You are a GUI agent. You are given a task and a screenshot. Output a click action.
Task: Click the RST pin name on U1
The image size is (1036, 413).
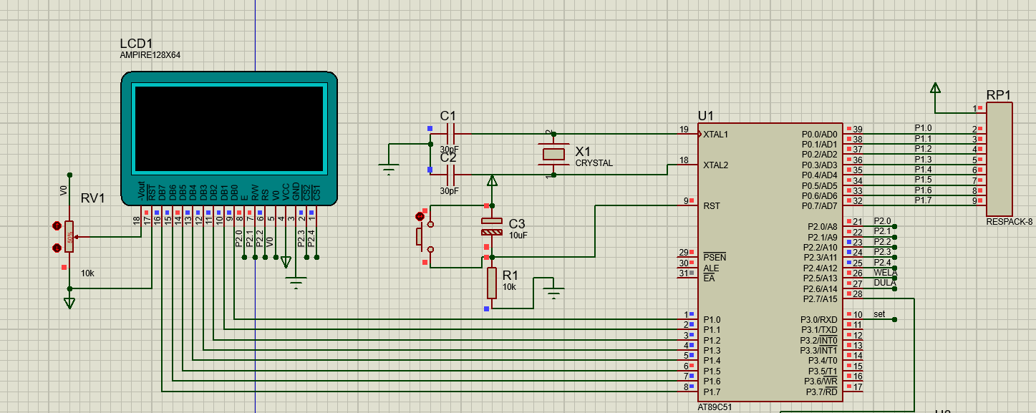coord(711,205)
